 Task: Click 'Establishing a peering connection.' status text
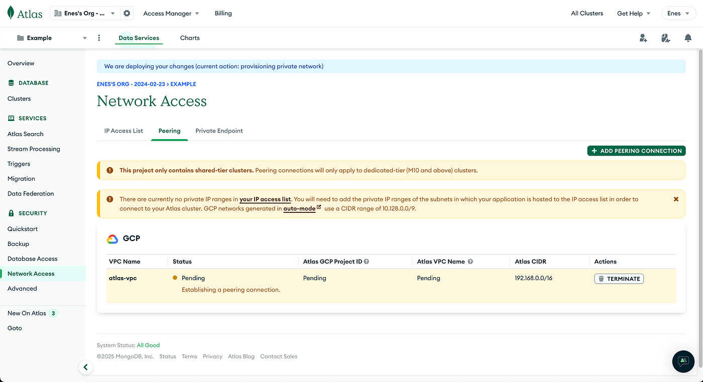coord(231,290)
